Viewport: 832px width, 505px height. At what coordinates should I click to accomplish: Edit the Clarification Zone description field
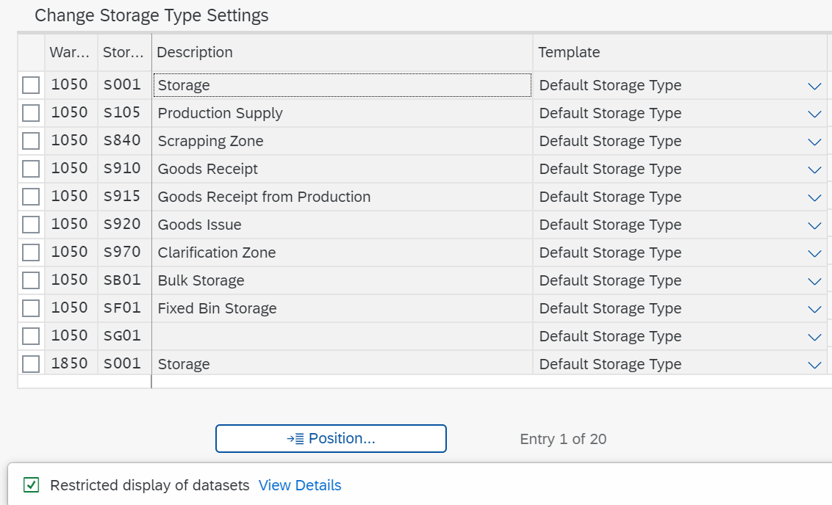[343, 252]
